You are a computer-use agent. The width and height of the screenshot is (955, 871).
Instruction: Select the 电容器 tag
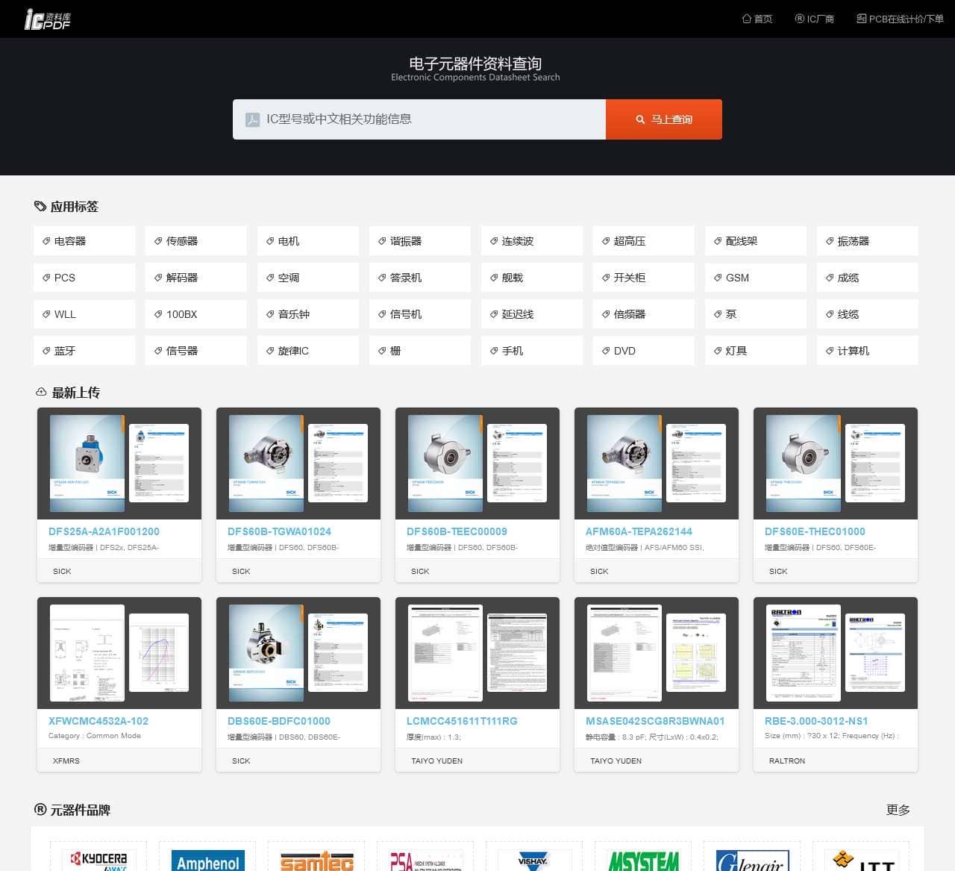click(84, 241)
